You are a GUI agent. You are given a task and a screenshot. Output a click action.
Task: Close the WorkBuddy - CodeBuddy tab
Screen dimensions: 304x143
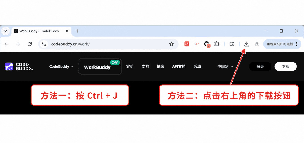pyautogui.click(x=67, y=31)
